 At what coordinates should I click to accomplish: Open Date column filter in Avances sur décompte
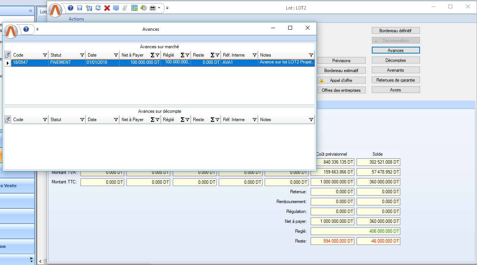[x=116, y=120]
